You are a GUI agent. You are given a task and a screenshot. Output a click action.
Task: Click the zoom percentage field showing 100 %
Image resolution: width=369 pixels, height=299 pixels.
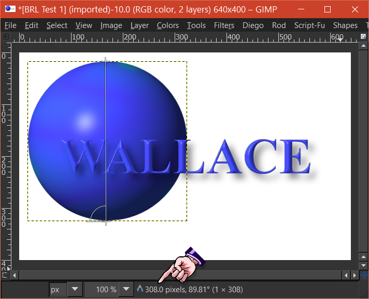[102, 289]
